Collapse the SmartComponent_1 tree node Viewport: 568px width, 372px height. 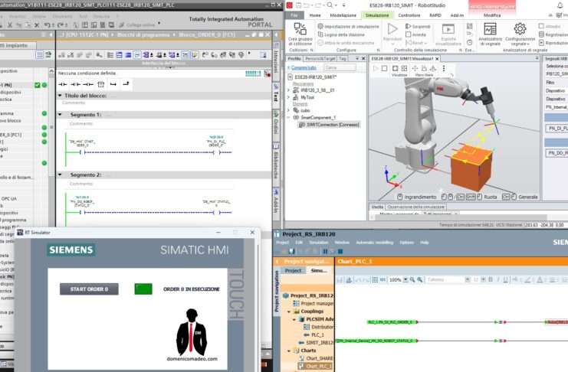(x=289, y=118)
